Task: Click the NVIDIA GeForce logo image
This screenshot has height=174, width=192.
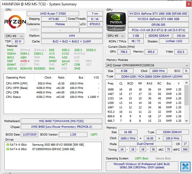Action: pos(116,22)
